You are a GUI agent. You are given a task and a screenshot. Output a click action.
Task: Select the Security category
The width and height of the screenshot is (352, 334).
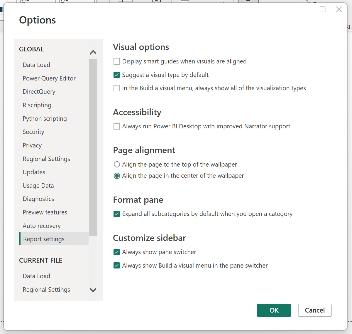(x=33, y=132)
